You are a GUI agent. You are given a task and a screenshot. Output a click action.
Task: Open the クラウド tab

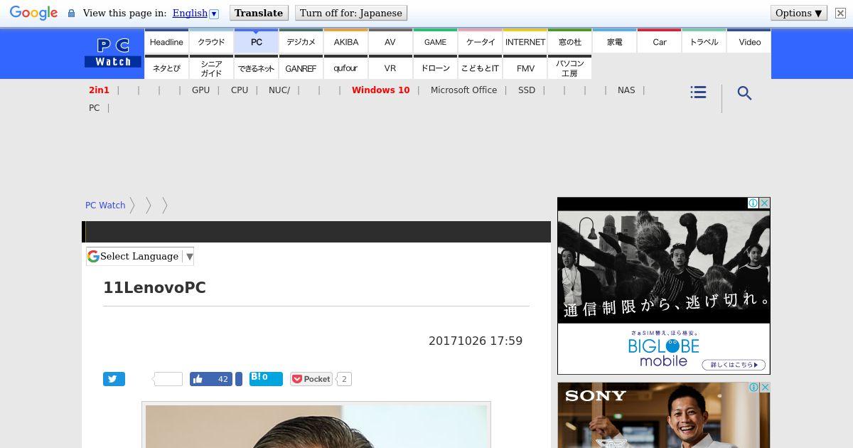pos(211,41)
